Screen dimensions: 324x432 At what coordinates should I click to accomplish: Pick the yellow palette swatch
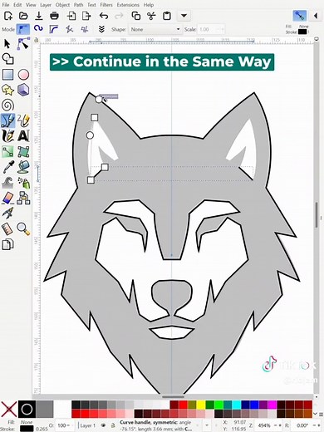(x=201, y=405)
